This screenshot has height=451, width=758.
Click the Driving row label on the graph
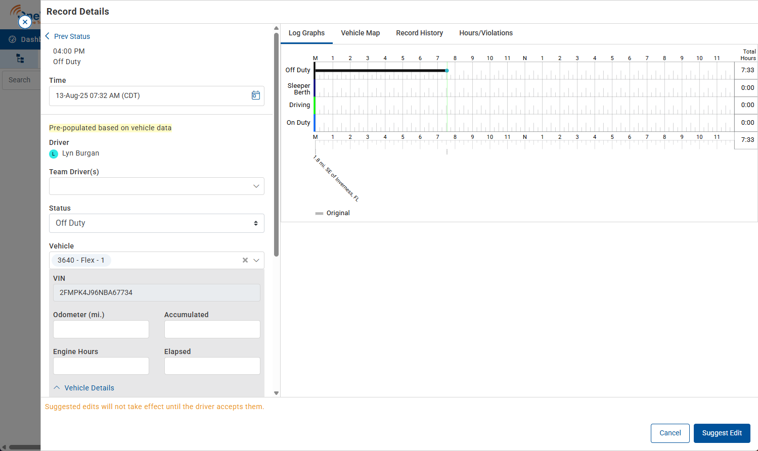(x=299, y=105)
